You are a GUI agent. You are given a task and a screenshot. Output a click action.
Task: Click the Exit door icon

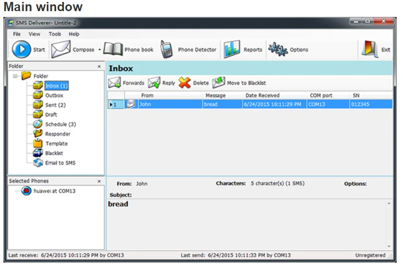pos(370,49)
